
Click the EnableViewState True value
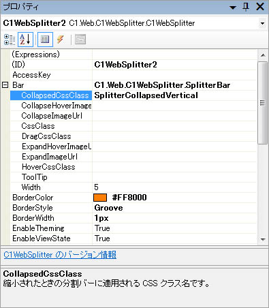(102, 238)
